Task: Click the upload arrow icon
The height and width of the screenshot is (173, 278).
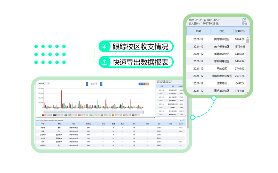Action: (x=105, y=62)
